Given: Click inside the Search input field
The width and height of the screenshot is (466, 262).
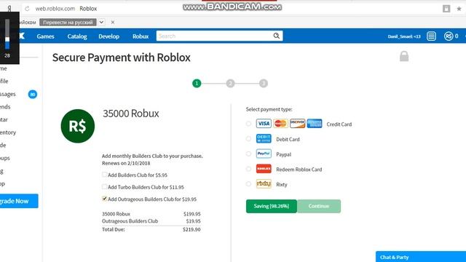Looking at the screenshot, I should pyautogui.click(x=215, y=36).
